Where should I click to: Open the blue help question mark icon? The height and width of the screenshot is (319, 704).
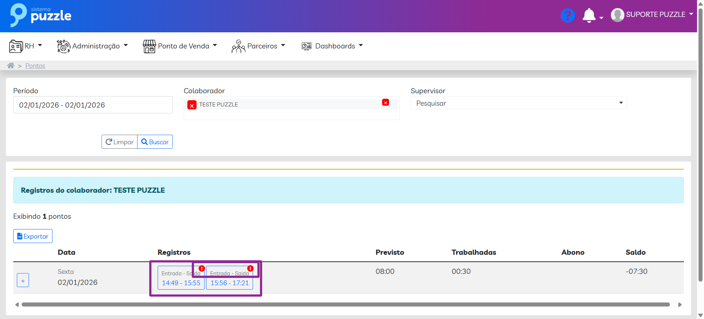pos(568,15)
